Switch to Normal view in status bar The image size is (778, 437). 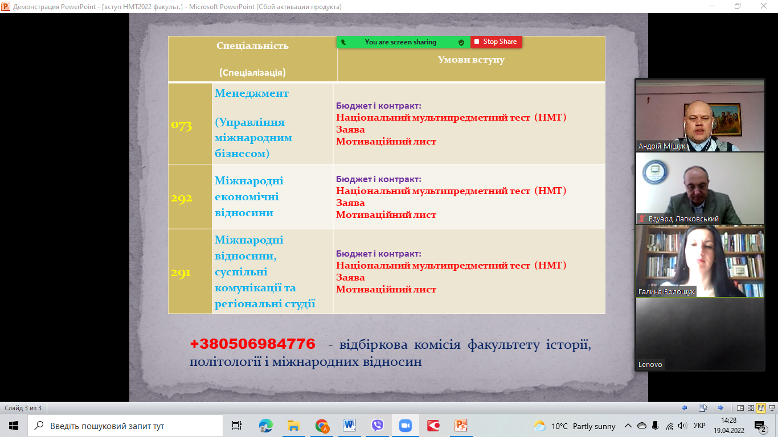740,408
